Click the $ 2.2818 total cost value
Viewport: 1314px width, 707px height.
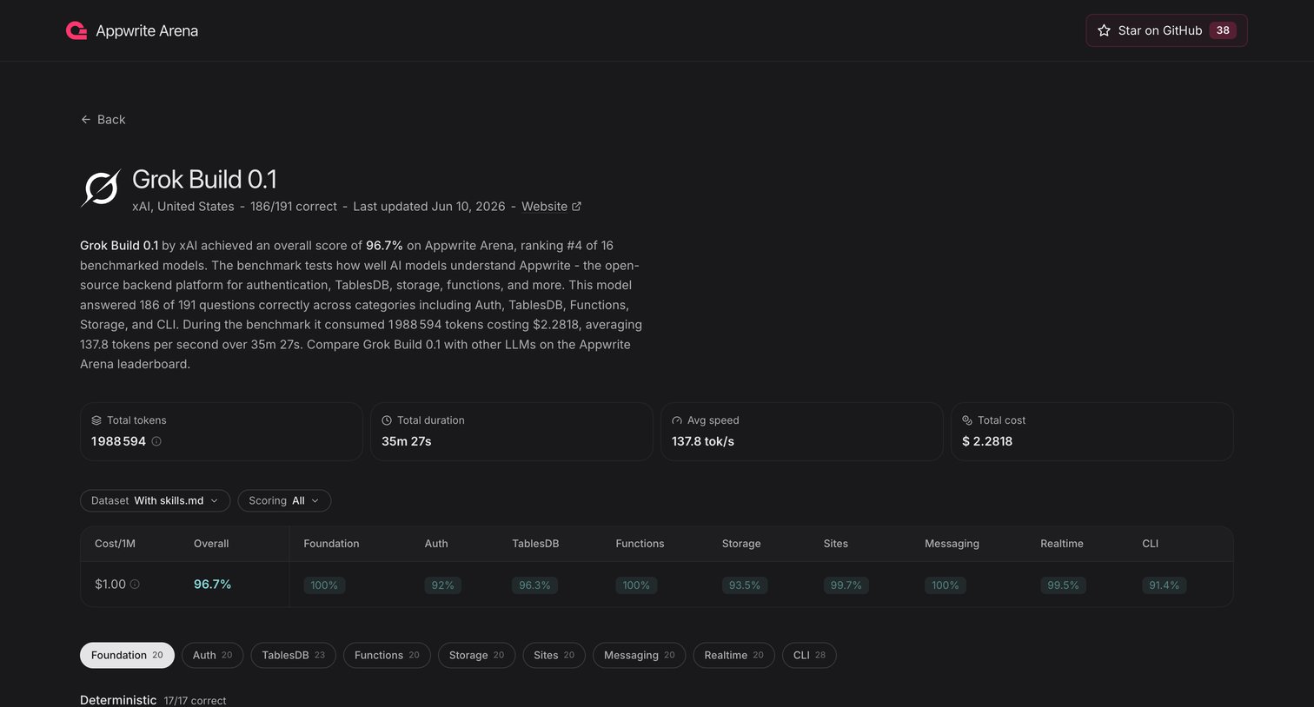(x=987, y=441)
